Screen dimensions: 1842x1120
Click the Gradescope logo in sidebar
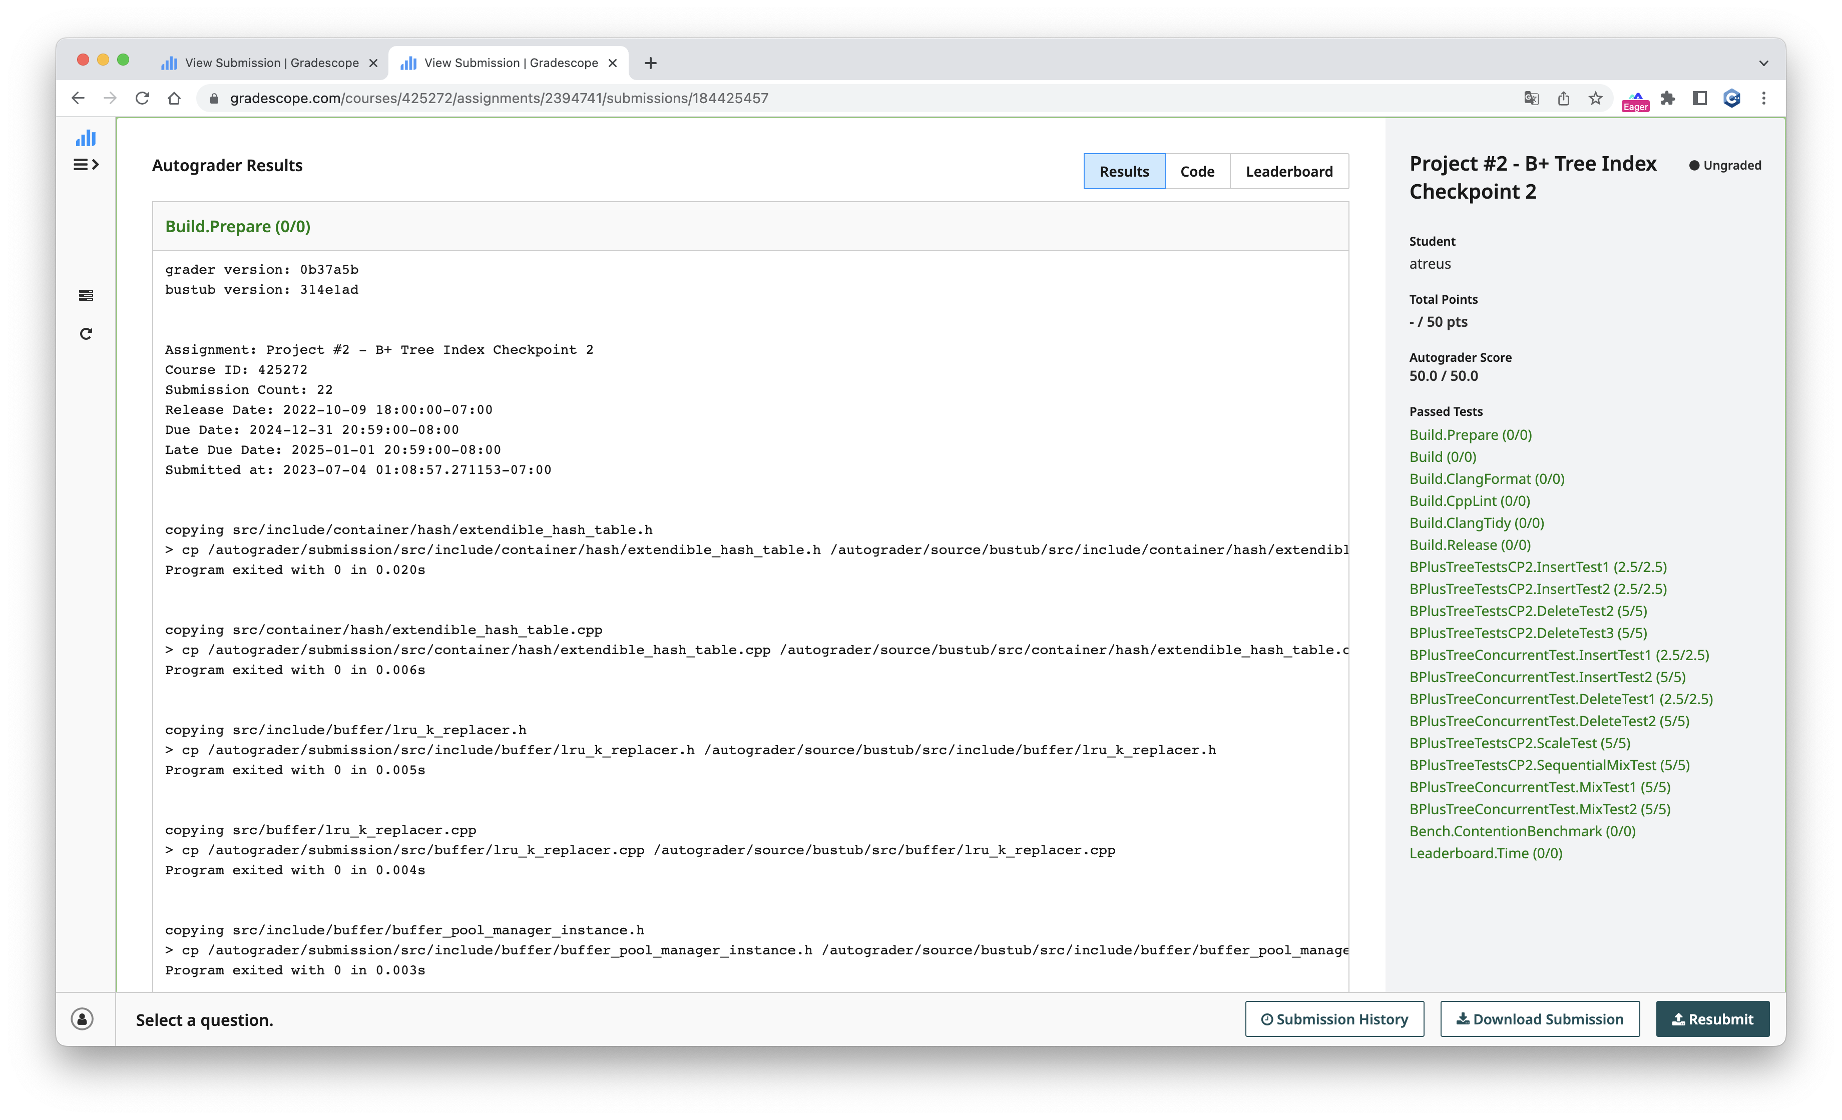(86, 138)
